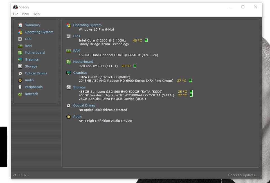Image resolution: width=270 pixels, height=183 pixels.
Task: Click the green indicator beside Samsung SSD 35 °C
Action: click(191, 91)
